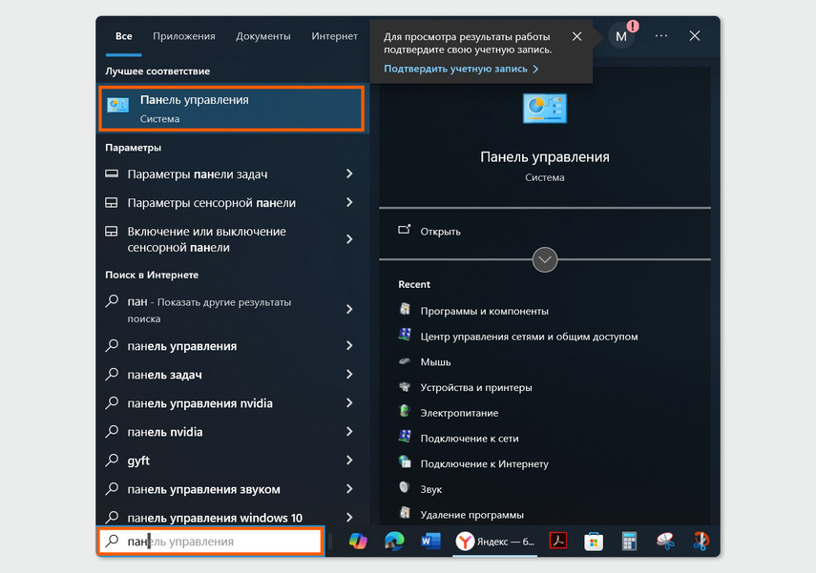This screenshot has height=573, width=816.
Task: Expand the Параметры панели задач arrow
Action: click(x=349, y=174)
